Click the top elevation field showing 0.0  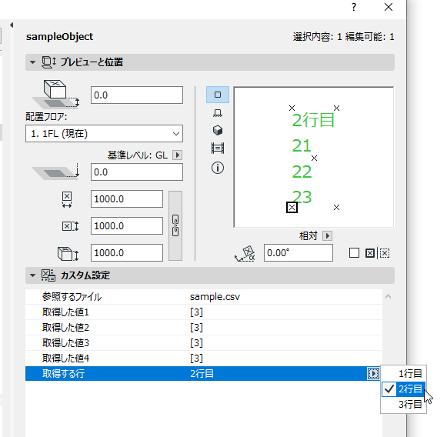pyautogui.click(x=137, y=95)
